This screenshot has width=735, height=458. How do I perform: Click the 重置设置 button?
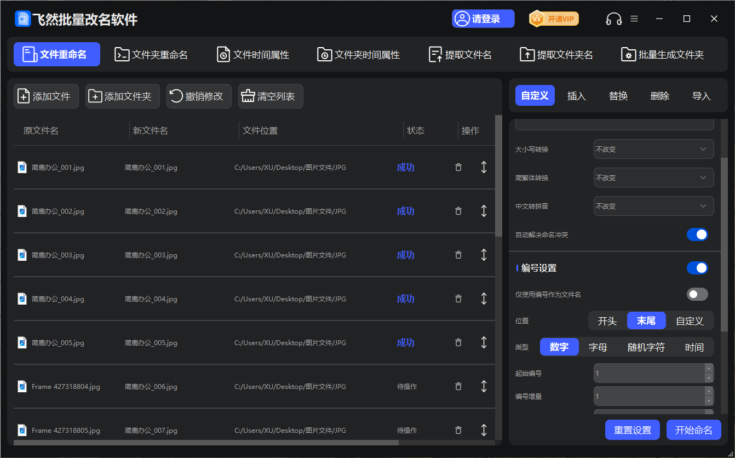point(633,430)
